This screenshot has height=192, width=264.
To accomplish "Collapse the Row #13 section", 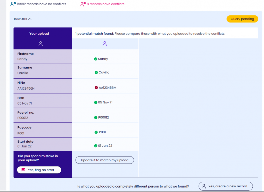I will [x=30, y=19].
